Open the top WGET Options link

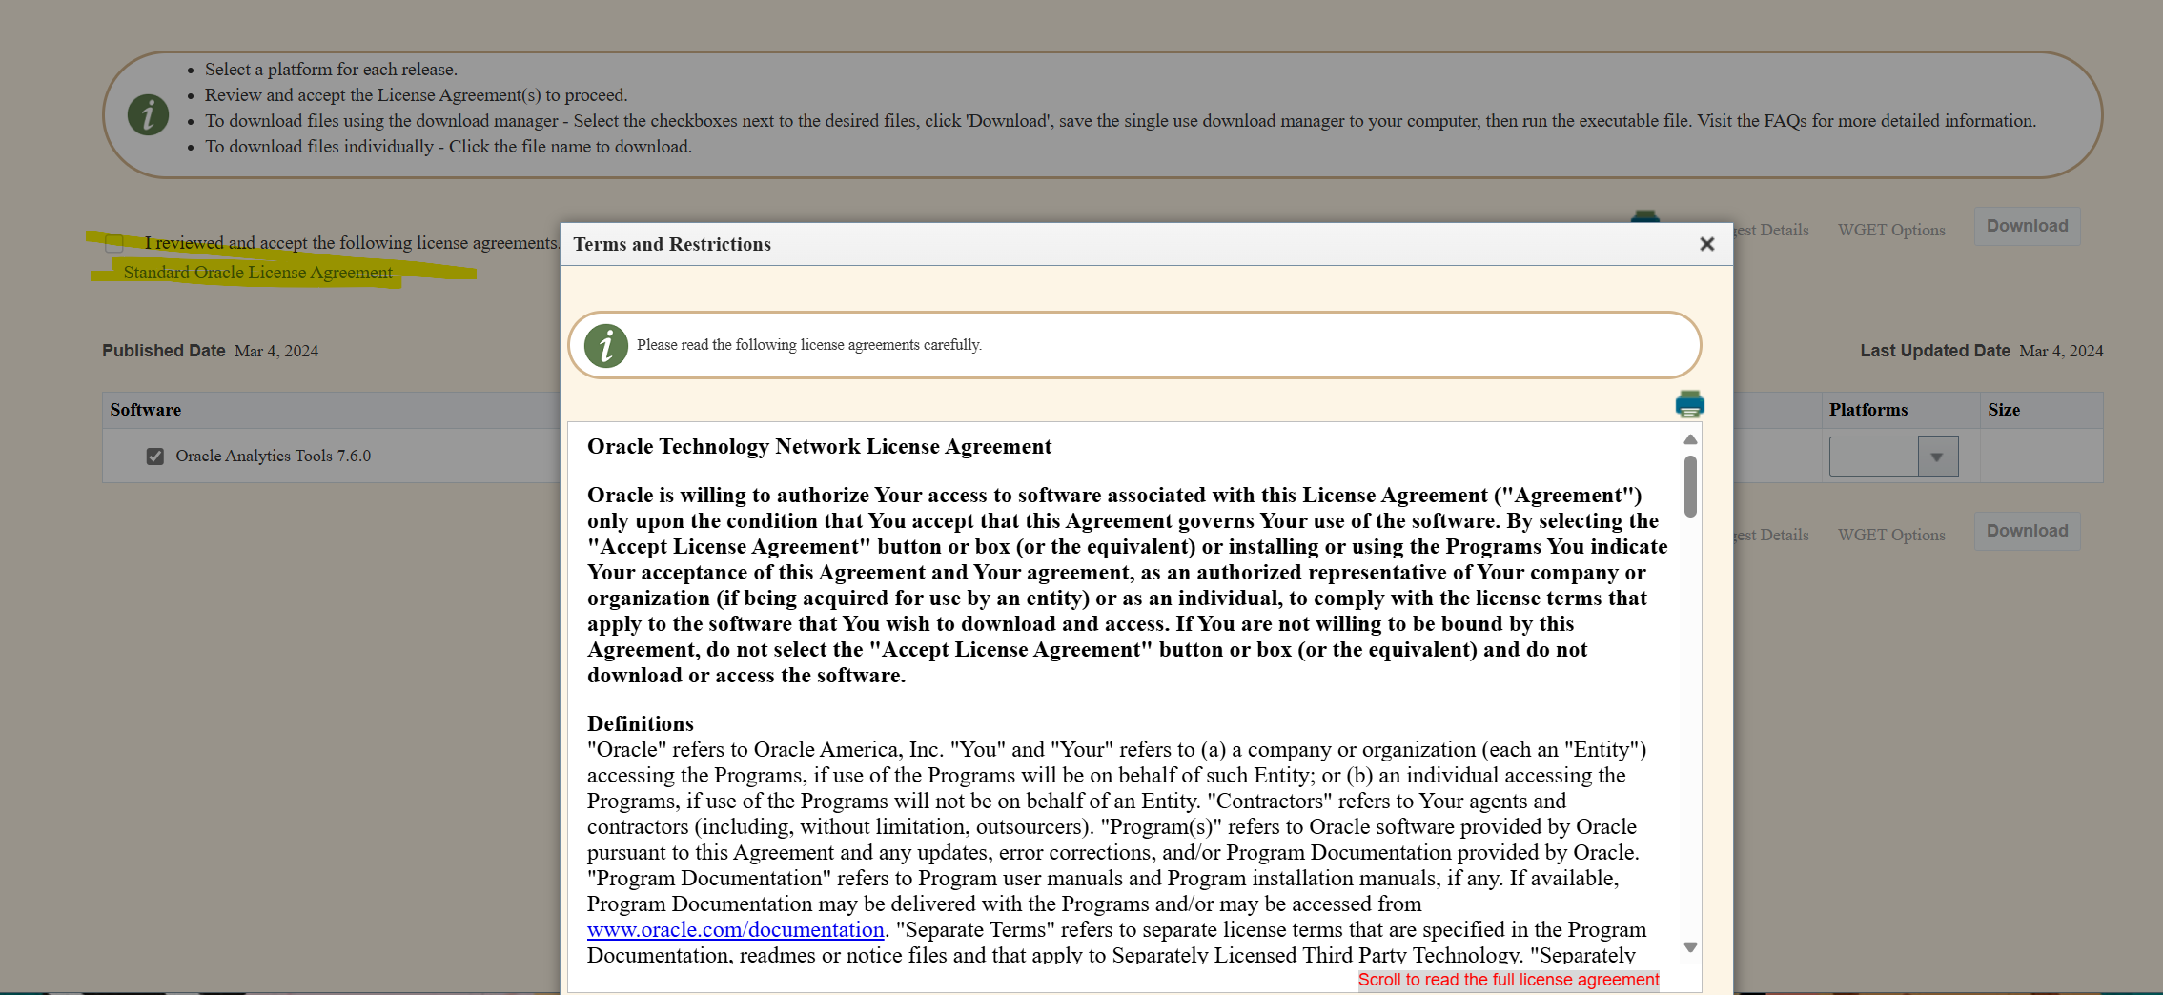[1891, 230]
